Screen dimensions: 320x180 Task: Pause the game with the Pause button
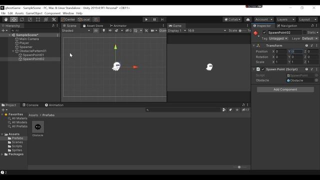154,19
